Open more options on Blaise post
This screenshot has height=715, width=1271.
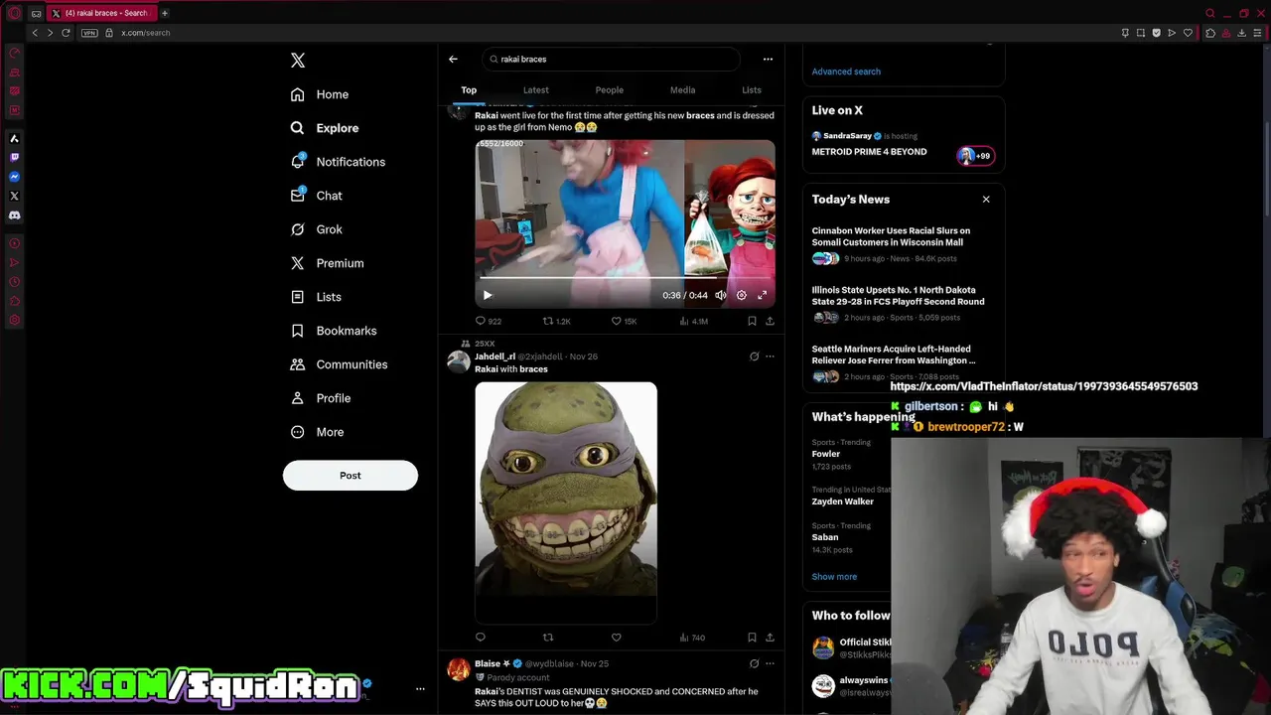tap(770, 663)
